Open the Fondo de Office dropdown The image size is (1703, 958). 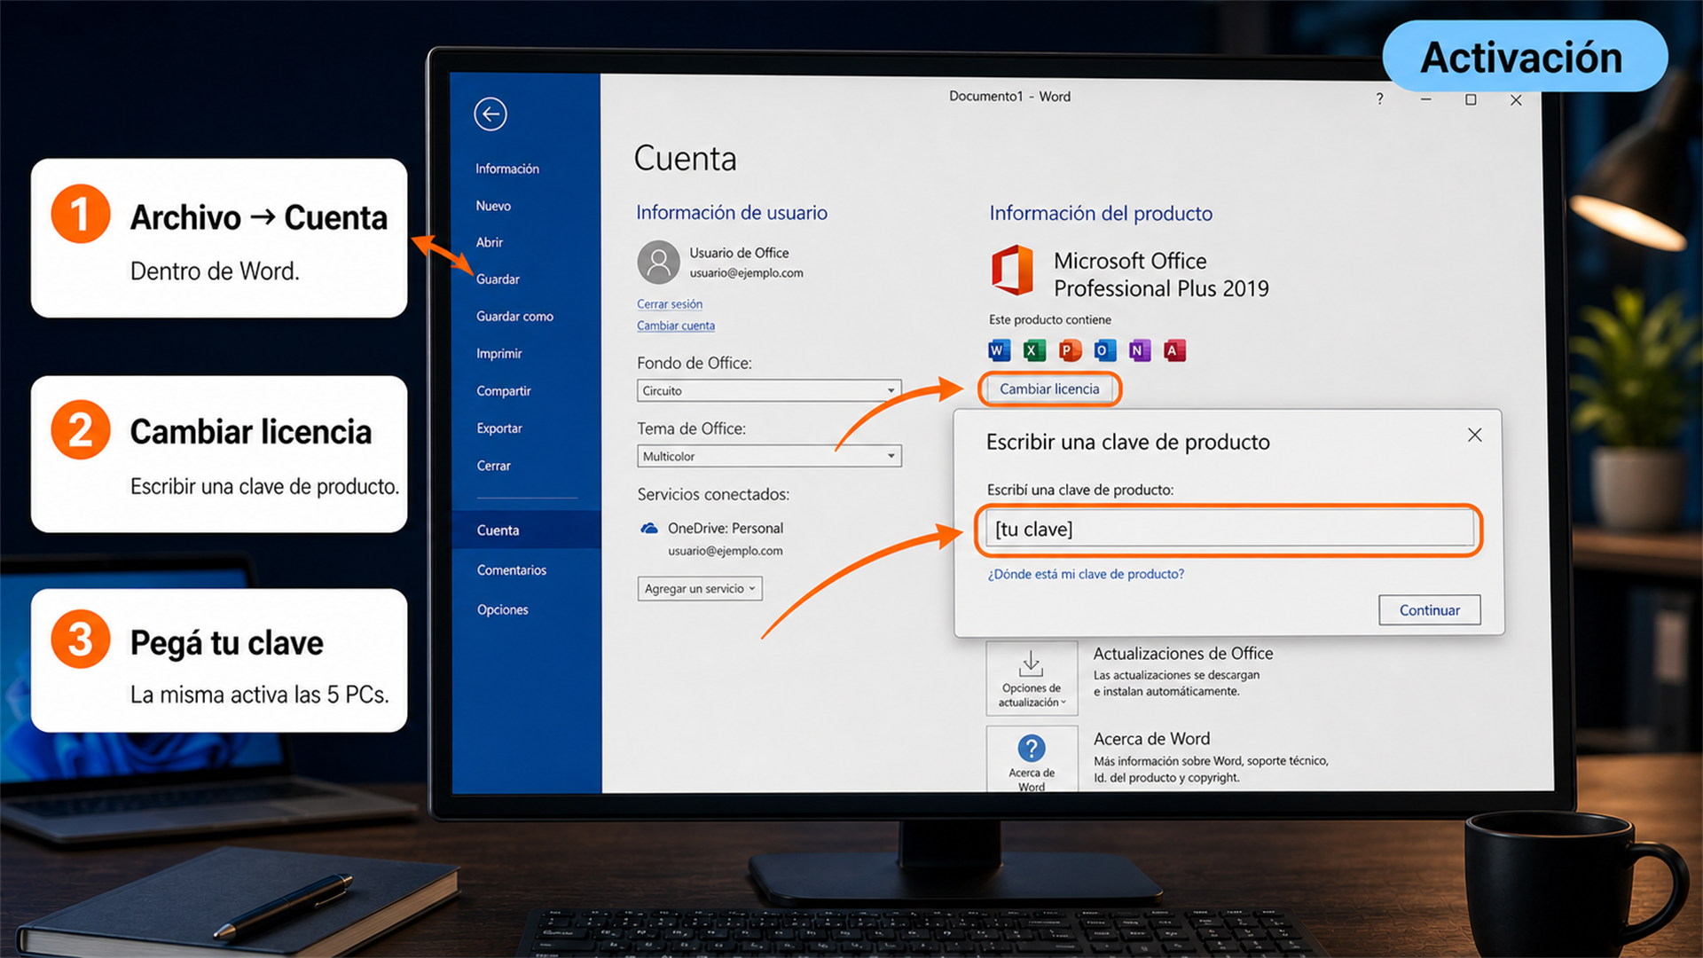click(769, 390)
